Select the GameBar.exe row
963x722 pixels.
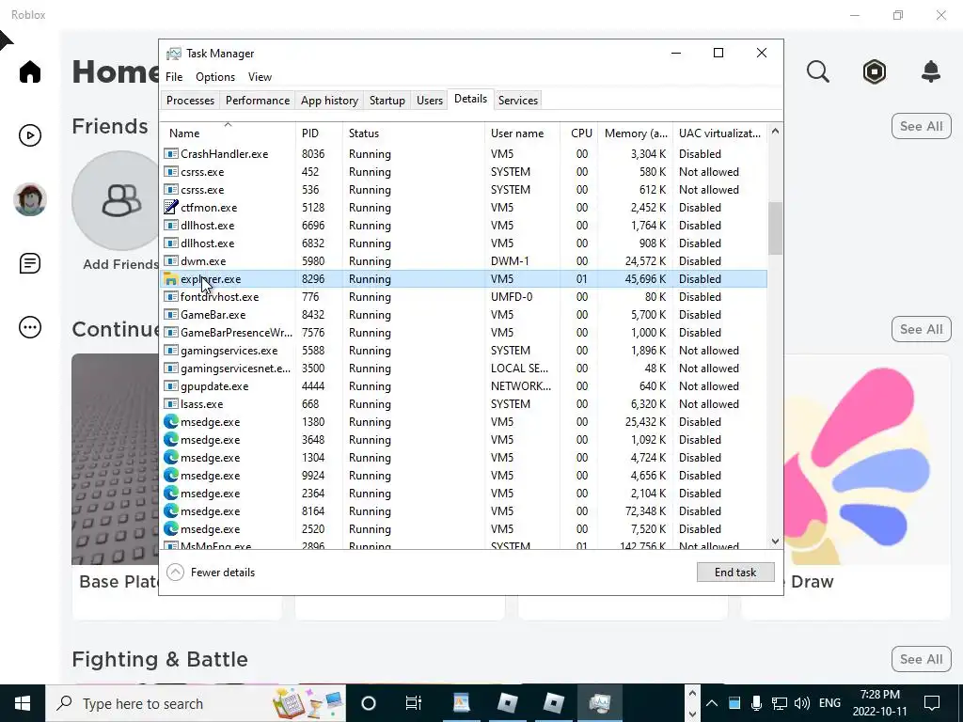pos(464,314)
